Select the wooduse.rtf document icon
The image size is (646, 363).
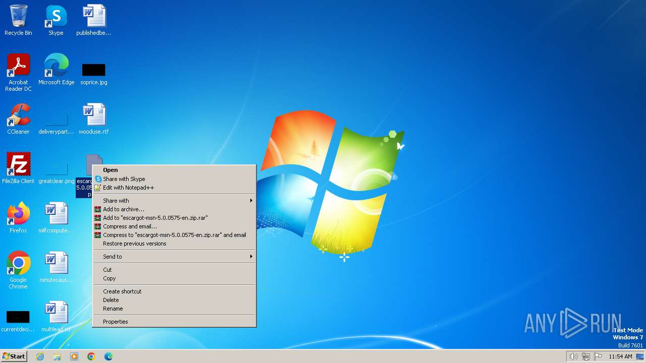coord(94,119)
